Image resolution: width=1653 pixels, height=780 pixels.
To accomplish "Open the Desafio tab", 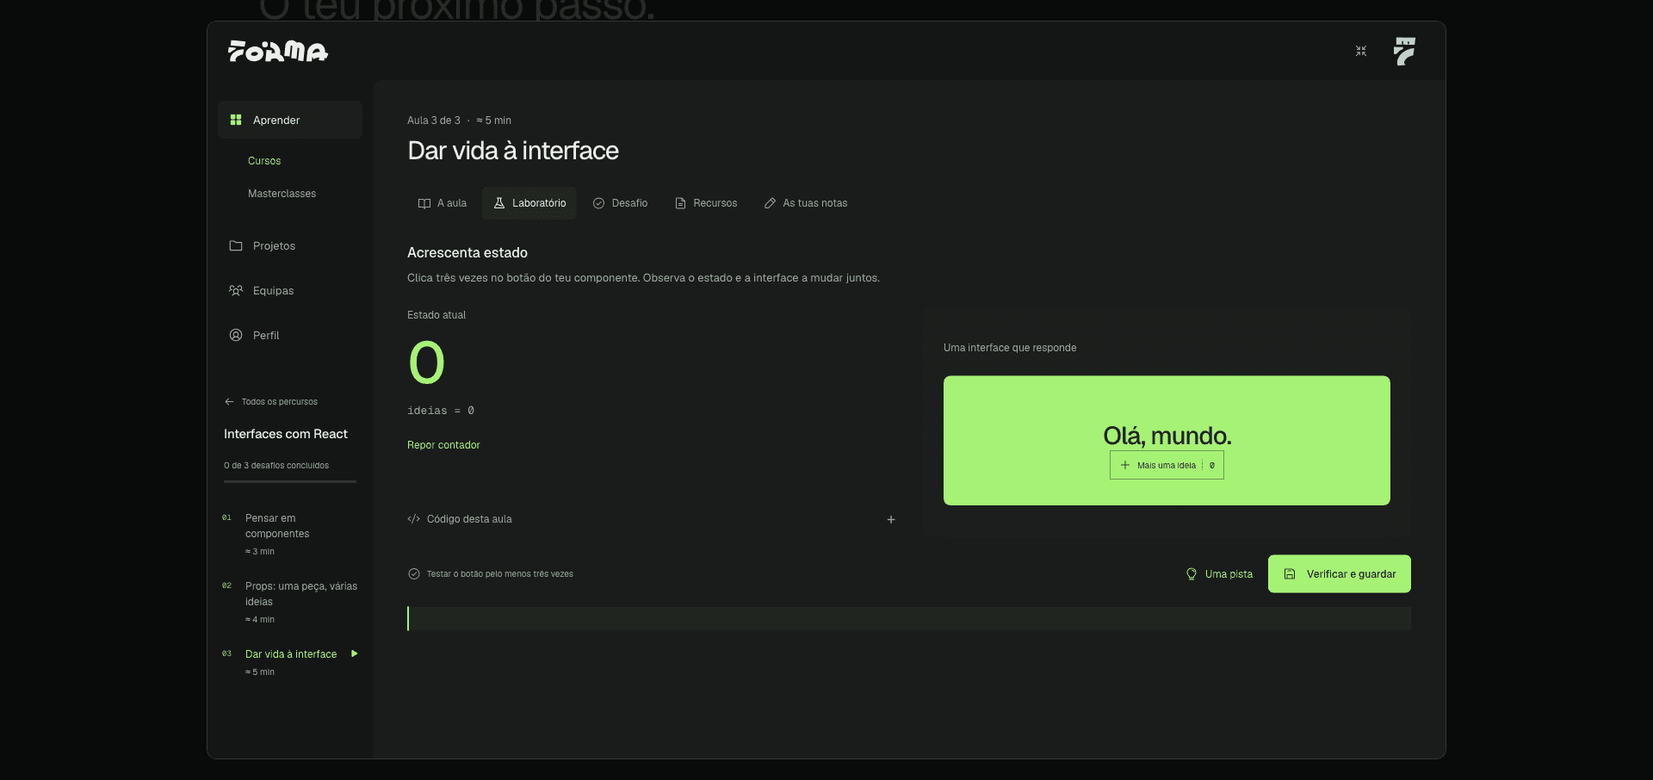I will point(620,203).
